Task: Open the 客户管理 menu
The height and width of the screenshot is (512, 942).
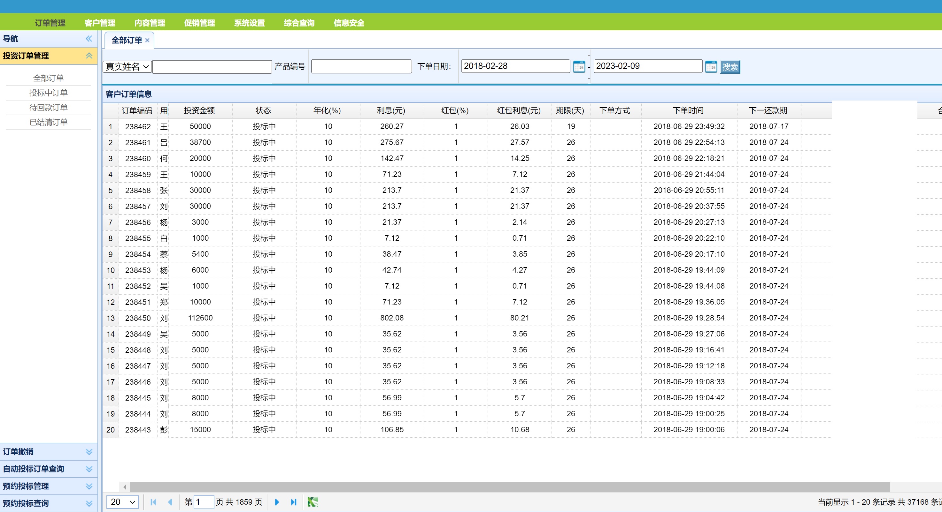Action: pos(100,23)
